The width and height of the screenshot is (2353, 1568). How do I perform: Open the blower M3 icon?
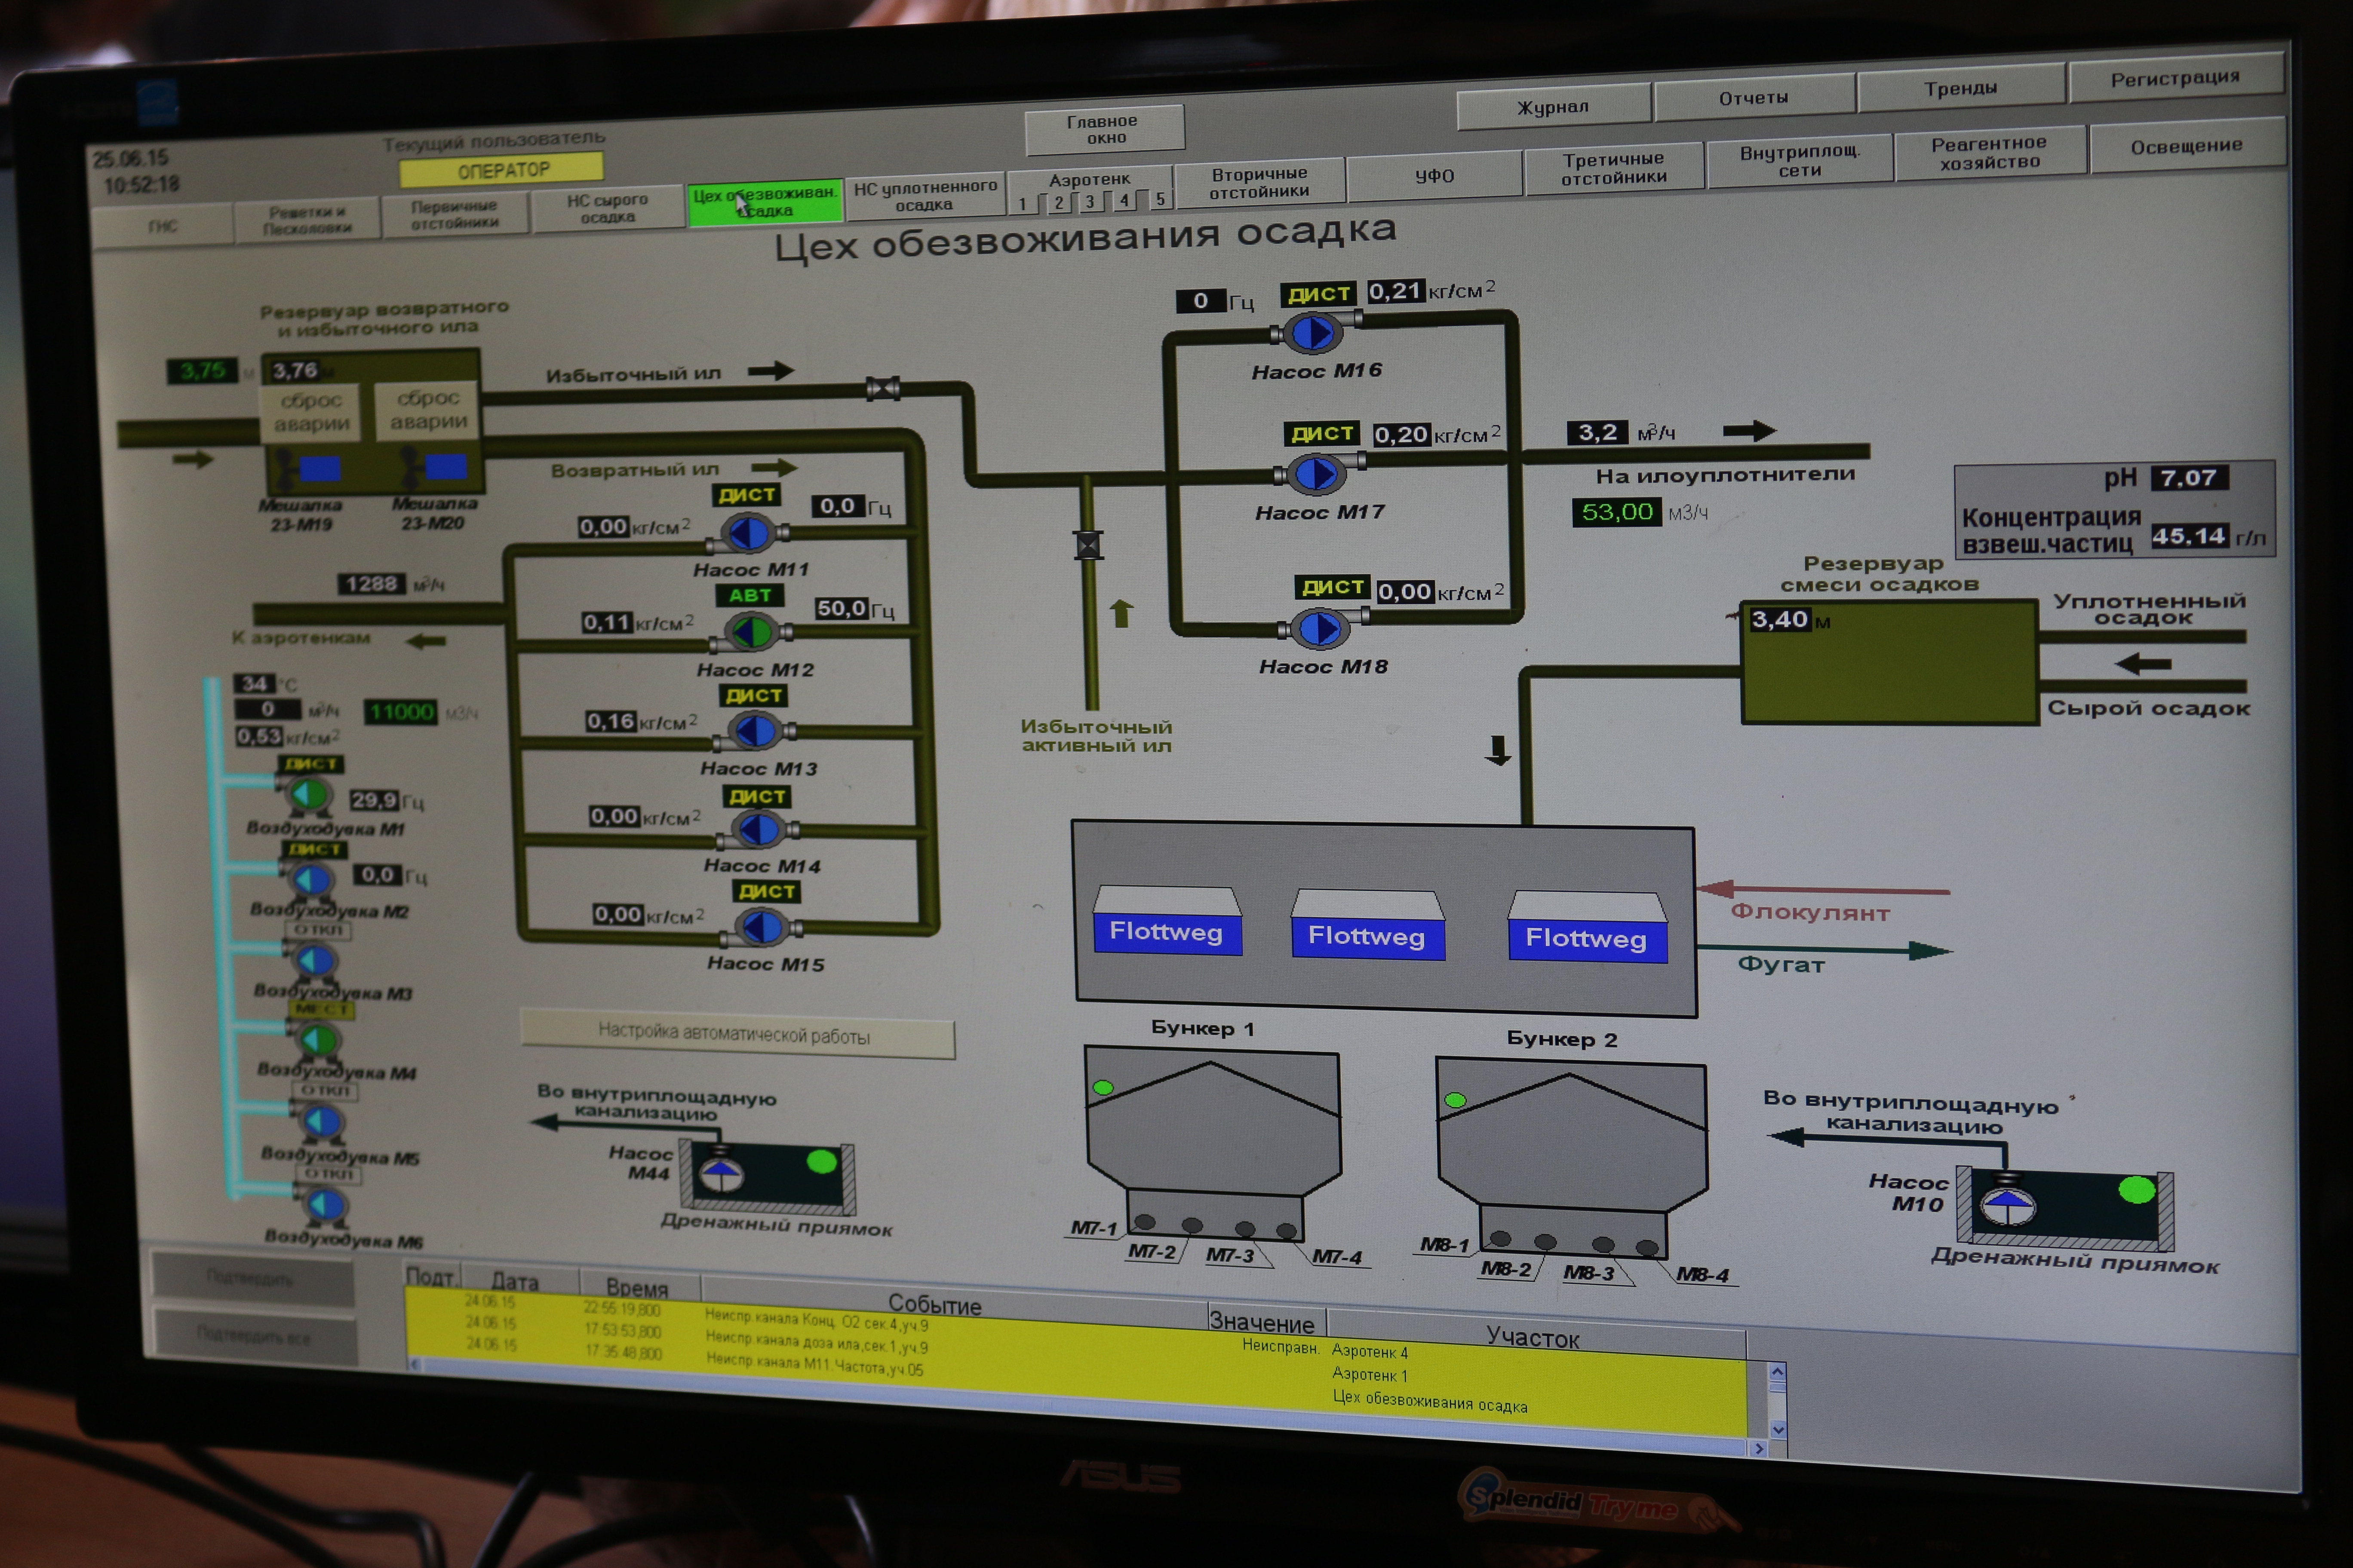point(316,961)
